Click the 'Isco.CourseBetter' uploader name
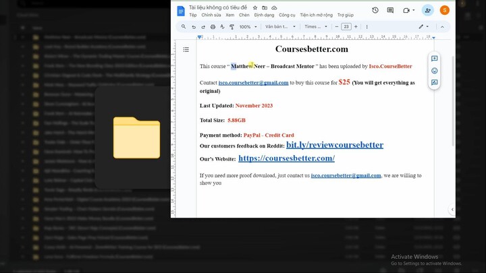This screenshot has width=486, height=273. pyautogui.click(x=390, y=66)
